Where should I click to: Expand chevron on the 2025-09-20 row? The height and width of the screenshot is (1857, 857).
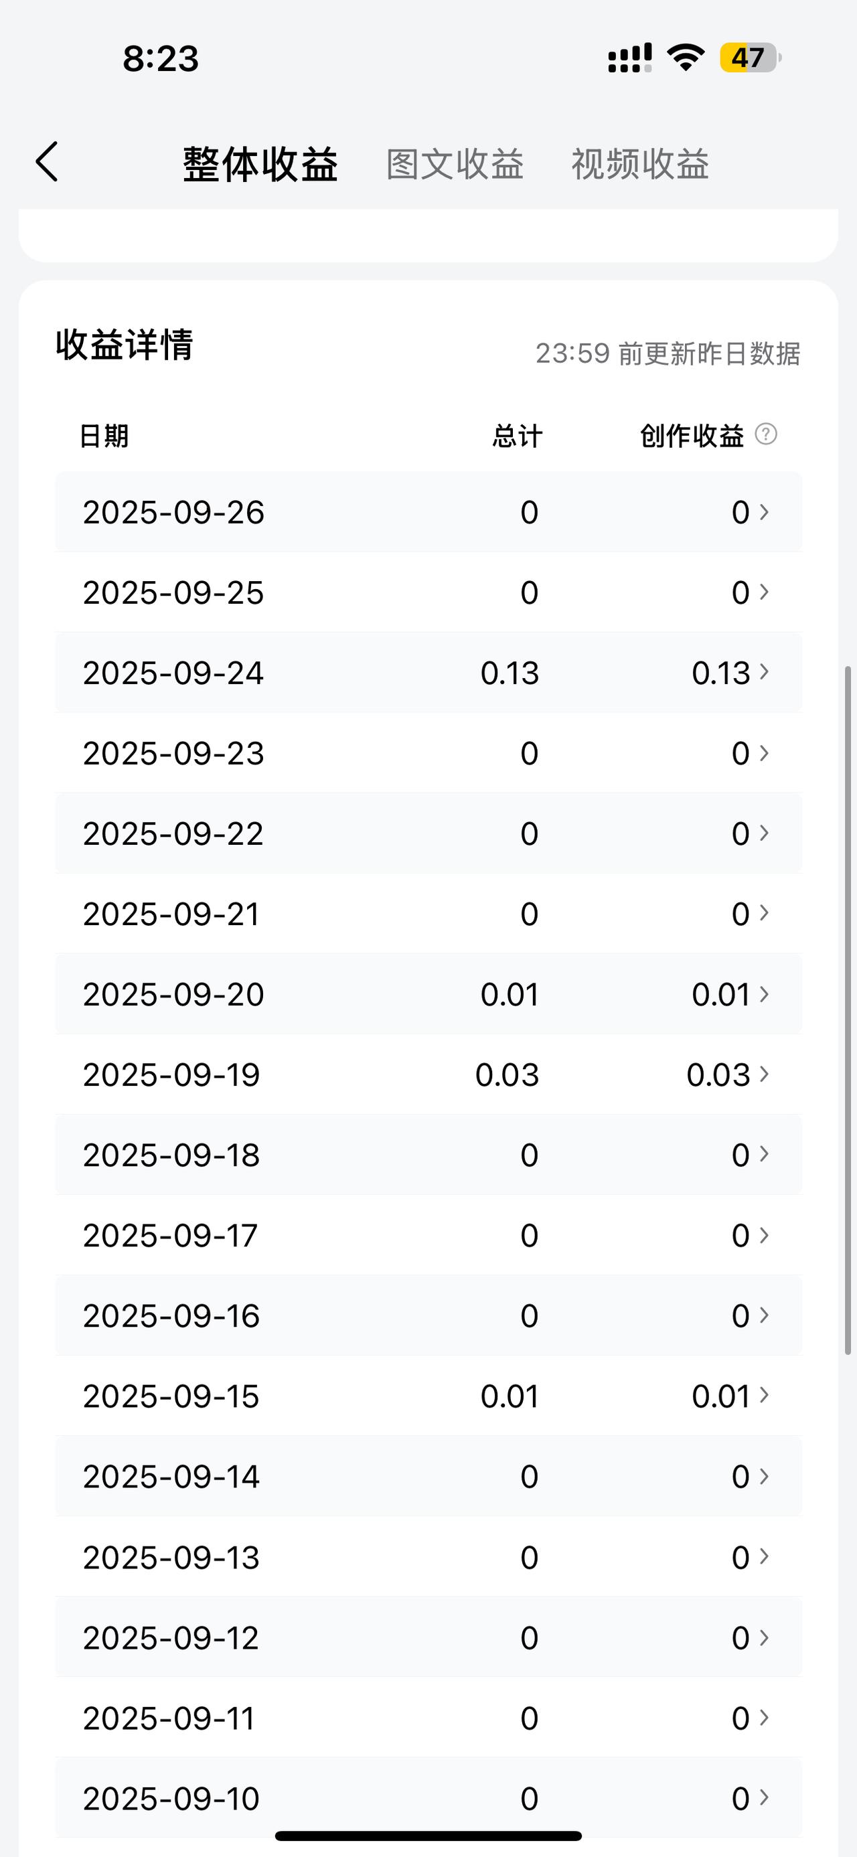click(x=764, y=994)
